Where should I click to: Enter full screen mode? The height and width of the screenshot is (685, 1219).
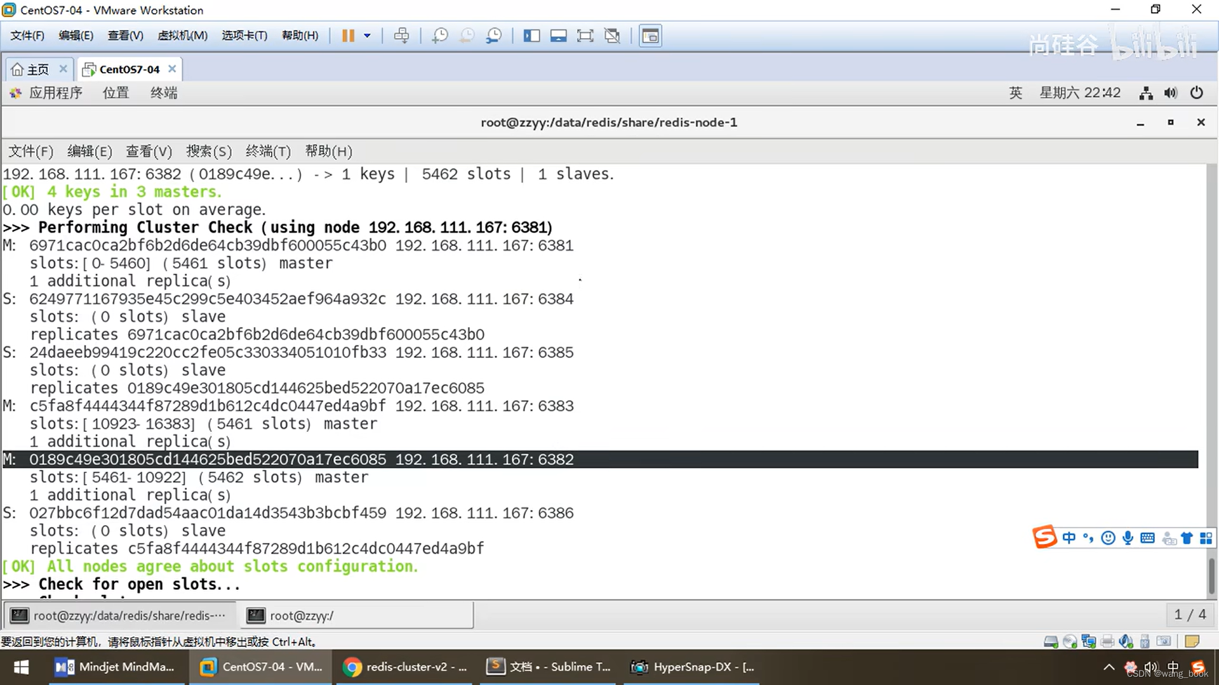[585, 36]
